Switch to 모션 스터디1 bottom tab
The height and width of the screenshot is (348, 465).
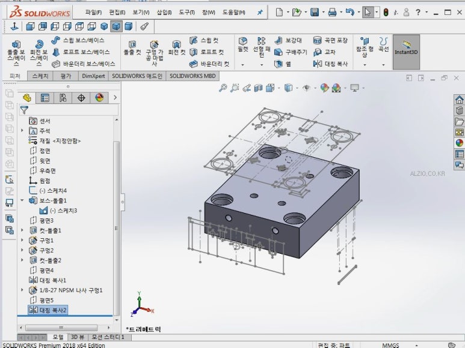tap(108, 337)
